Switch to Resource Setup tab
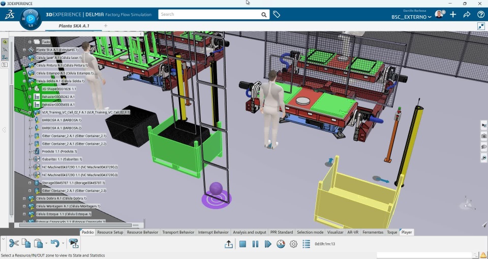The width and height of the screenshot is (488, 259). pyautogui.click(x=110, y=232)
